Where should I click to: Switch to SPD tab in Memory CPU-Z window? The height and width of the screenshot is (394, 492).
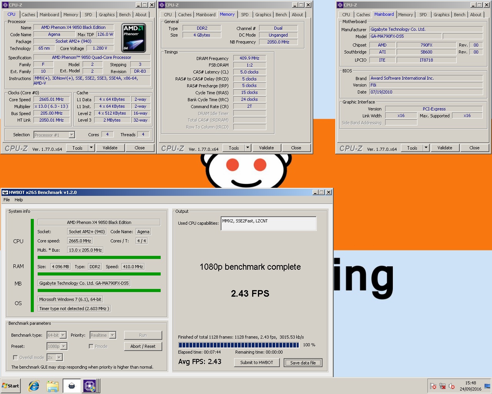pos(245,15)
